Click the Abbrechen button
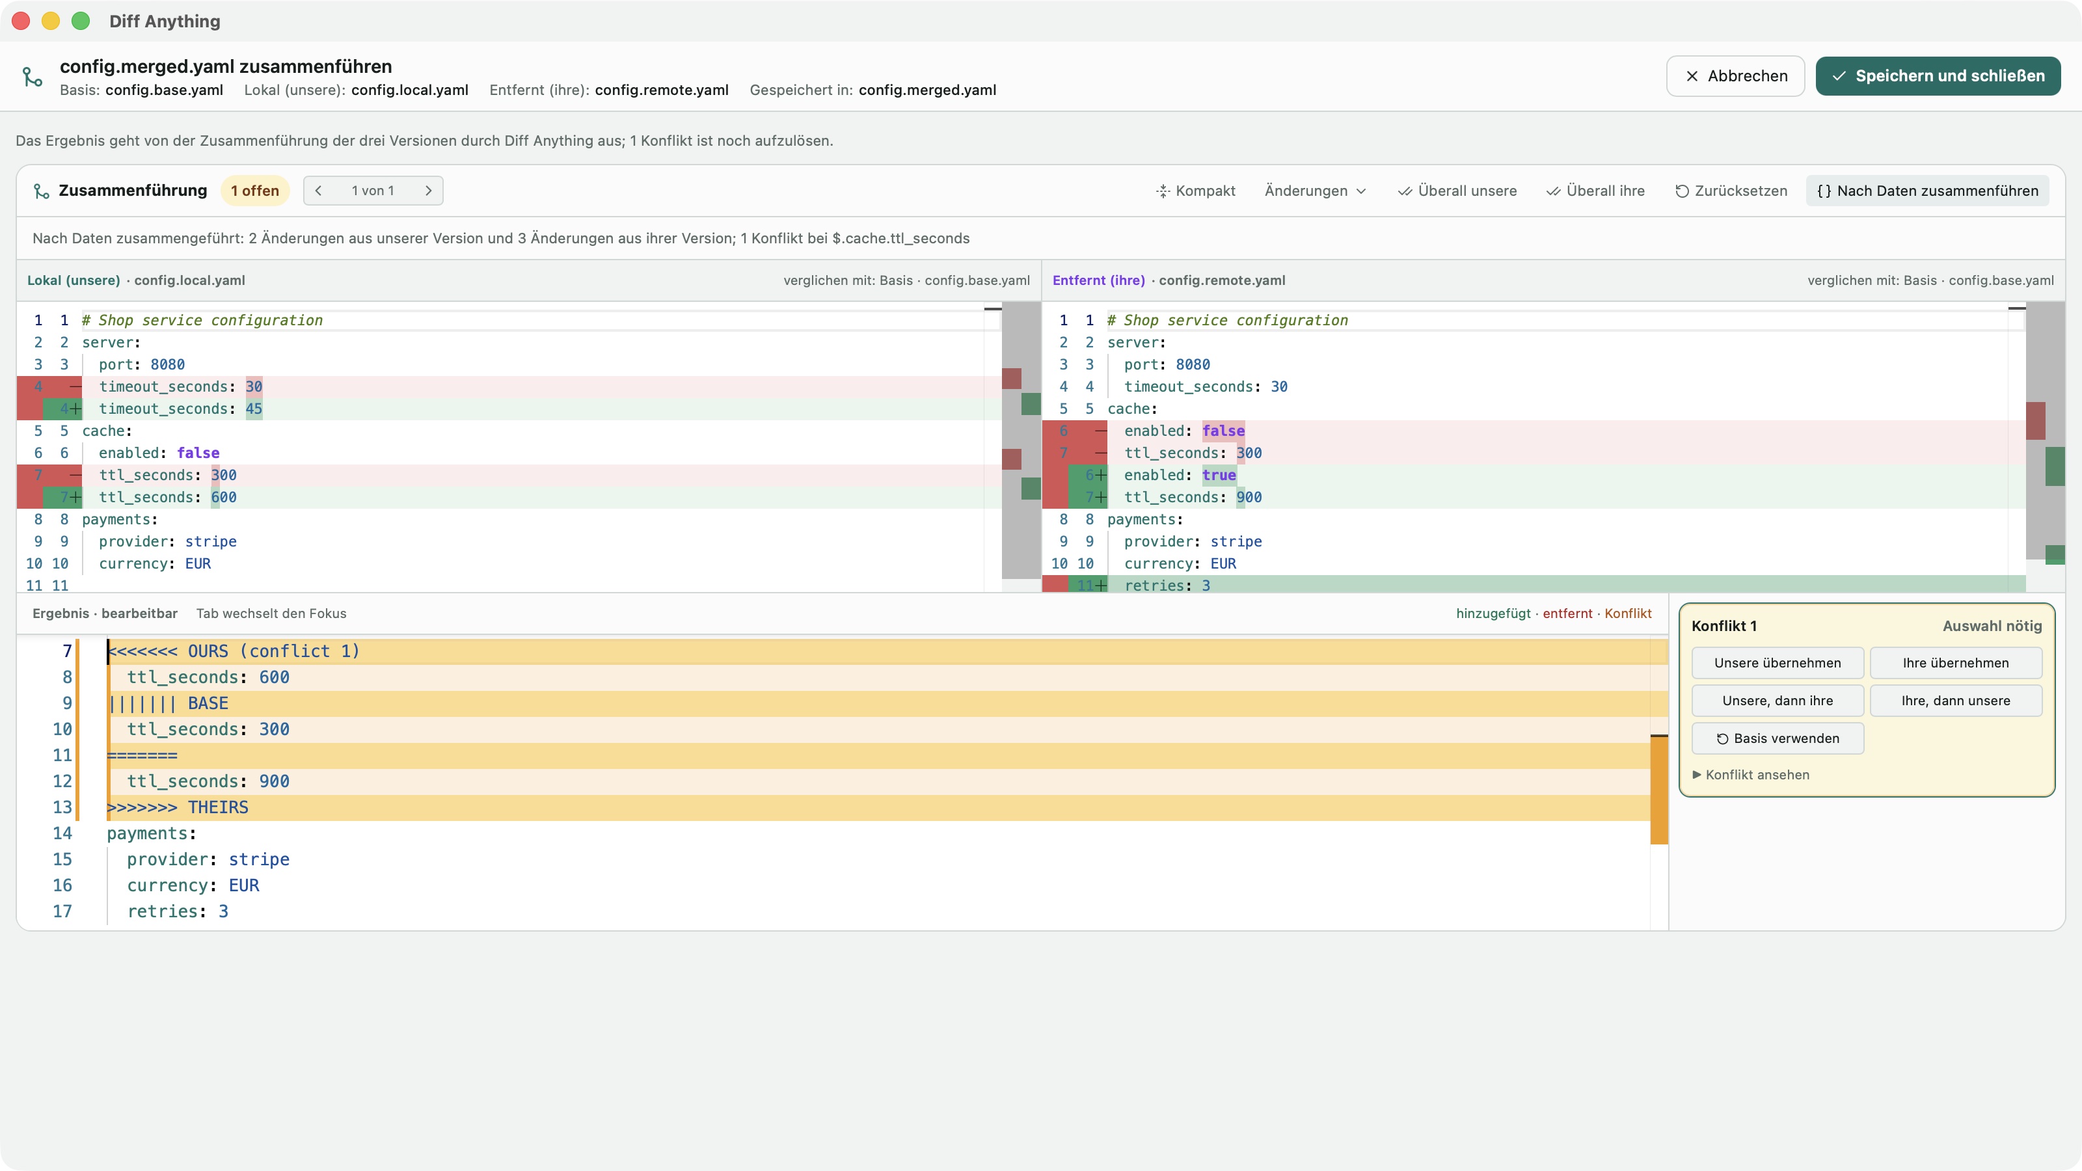The image size is (2082, 1171). tap(1735, 76)
